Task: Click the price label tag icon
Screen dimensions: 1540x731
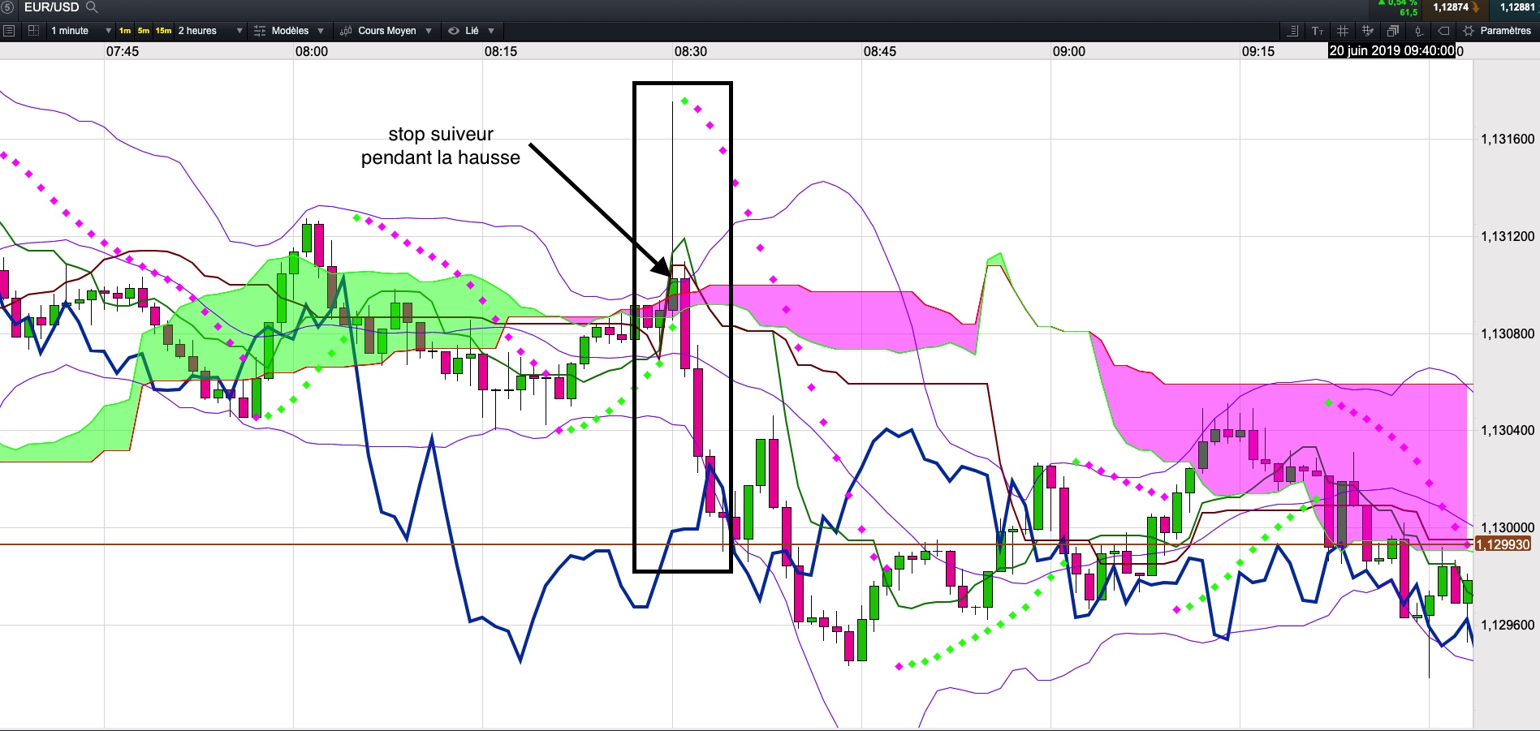Action: [1443, 31]
